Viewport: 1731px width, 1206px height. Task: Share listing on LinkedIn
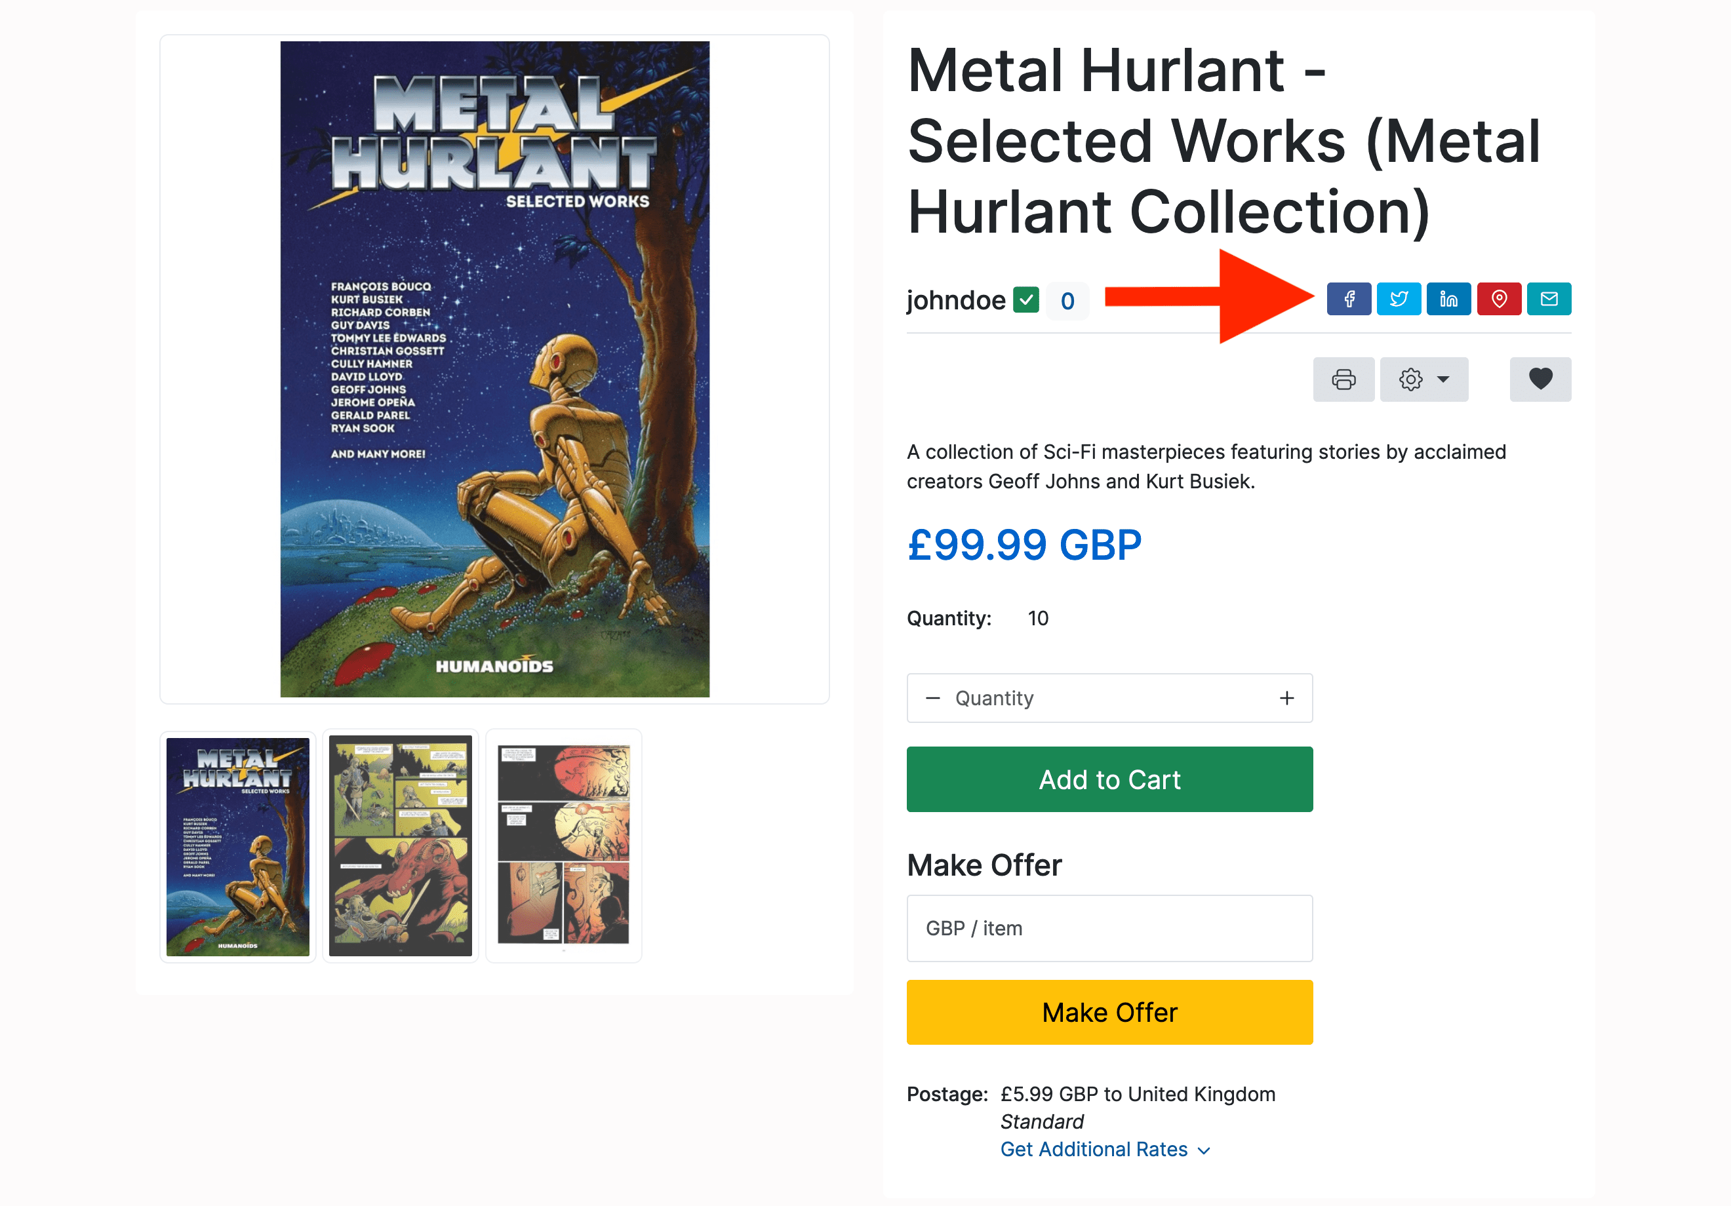point(1448,300)
